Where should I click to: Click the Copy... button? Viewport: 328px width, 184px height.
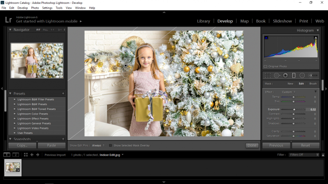22,145
